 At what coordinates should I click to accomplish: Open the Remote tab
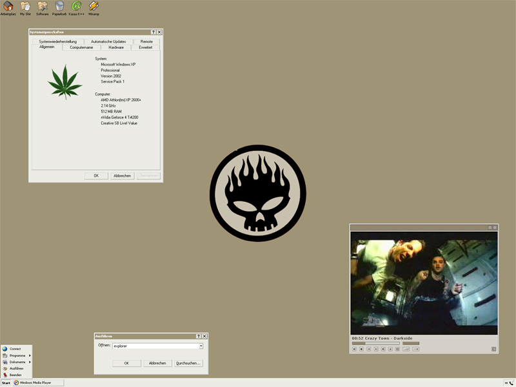click(146, 41)
